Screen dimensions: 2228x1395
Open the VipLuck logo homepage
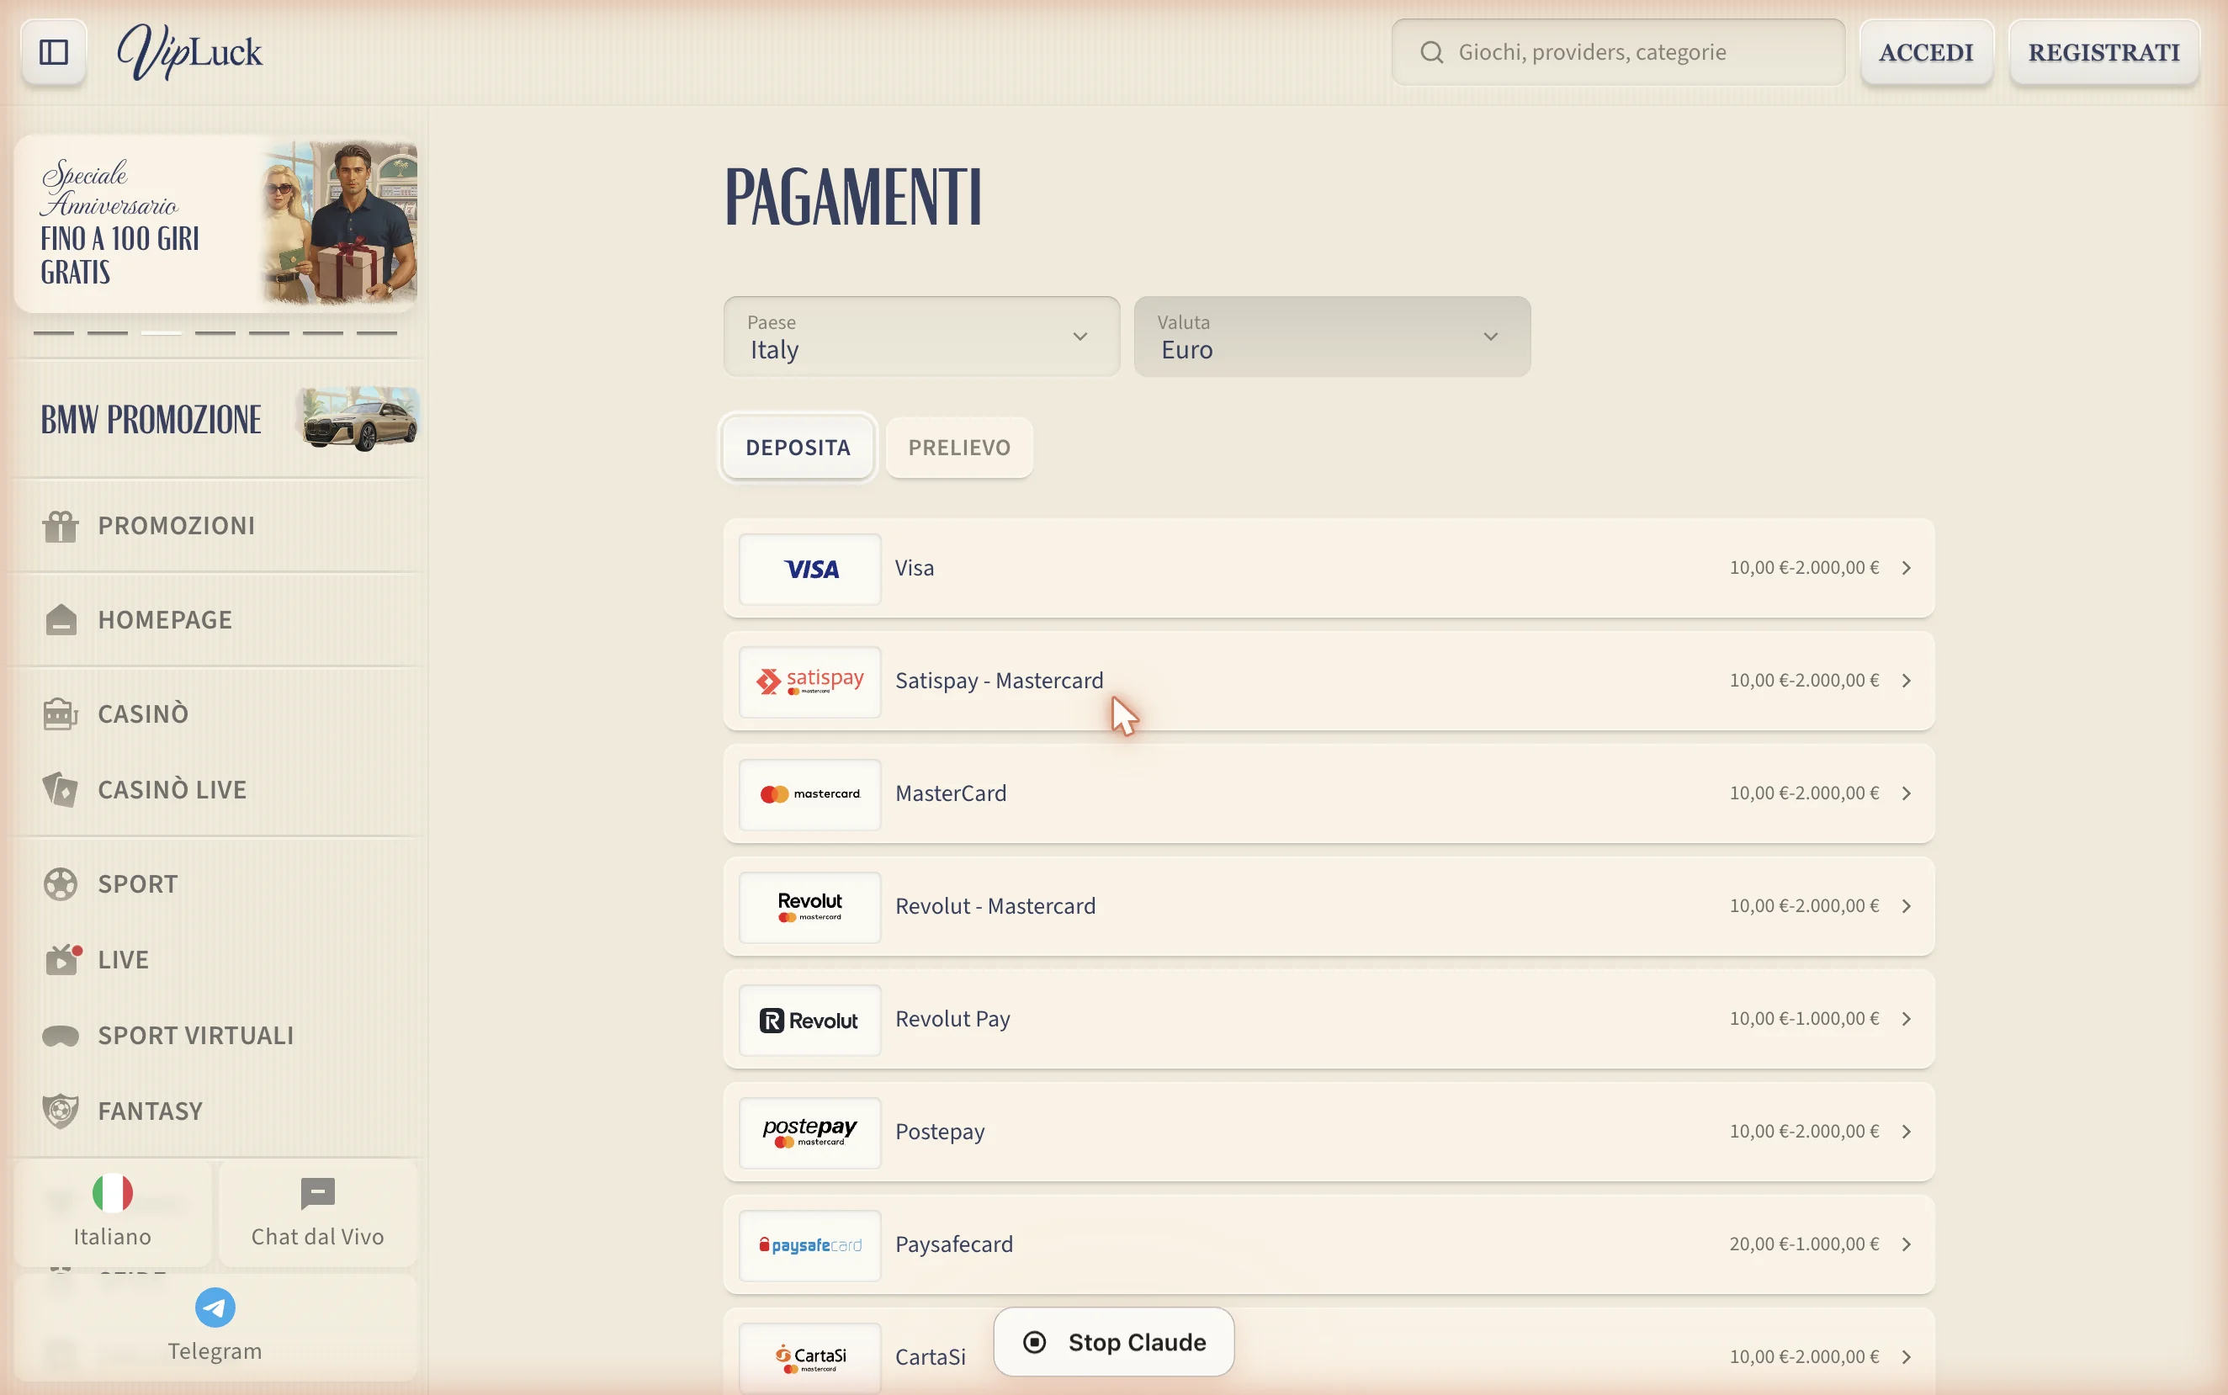(x=190, y=53)
